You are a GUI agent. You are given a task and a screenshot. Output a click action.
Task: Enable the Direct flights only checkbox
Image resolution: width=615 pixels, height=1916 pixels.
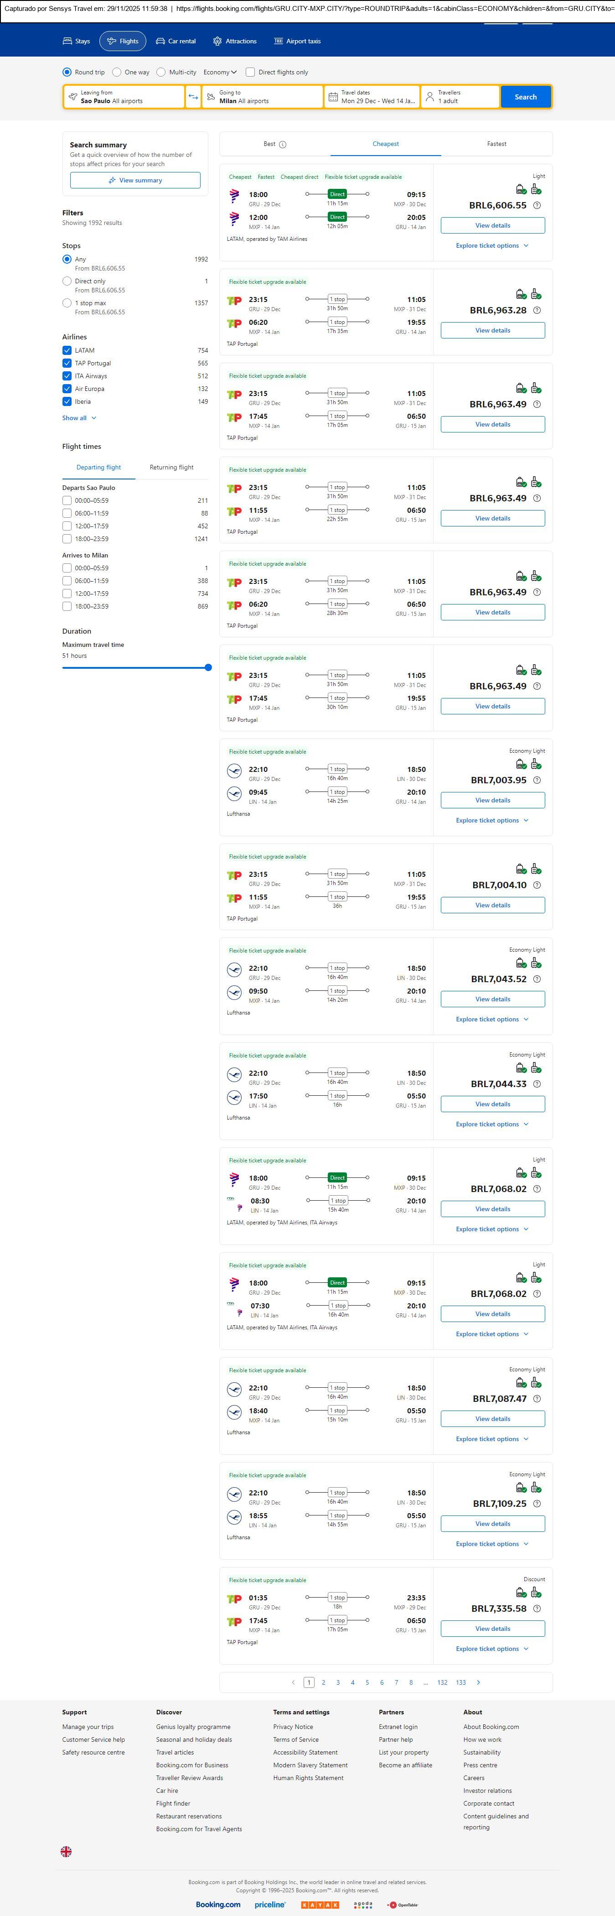coord(251,72)
